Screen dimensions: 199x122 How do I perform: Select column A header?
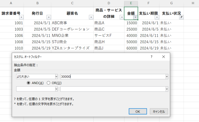(x=11, y=3)
